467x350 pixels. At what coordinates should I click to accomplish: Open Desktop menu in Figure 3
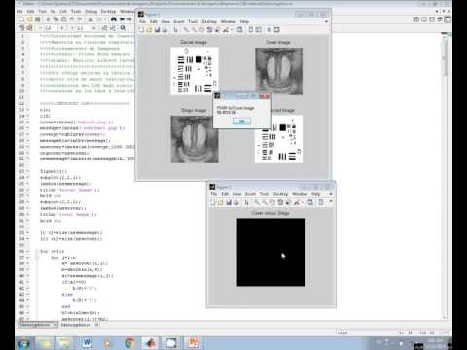(x=280, y=194)
